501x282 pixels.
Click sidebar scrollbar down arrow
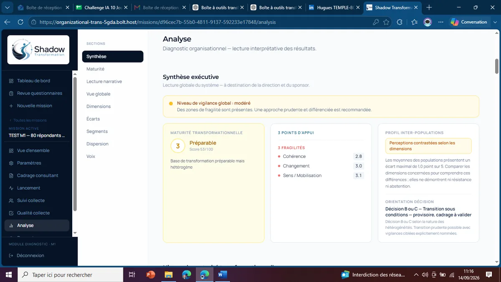tap(75, 233)
